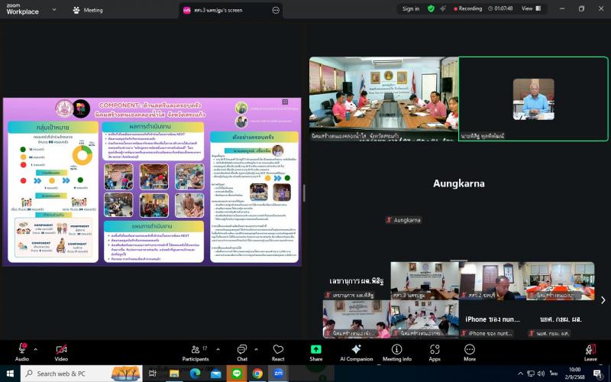Open the More options menu
Viewport: 611px width, 382px height.
pos(470,352)
